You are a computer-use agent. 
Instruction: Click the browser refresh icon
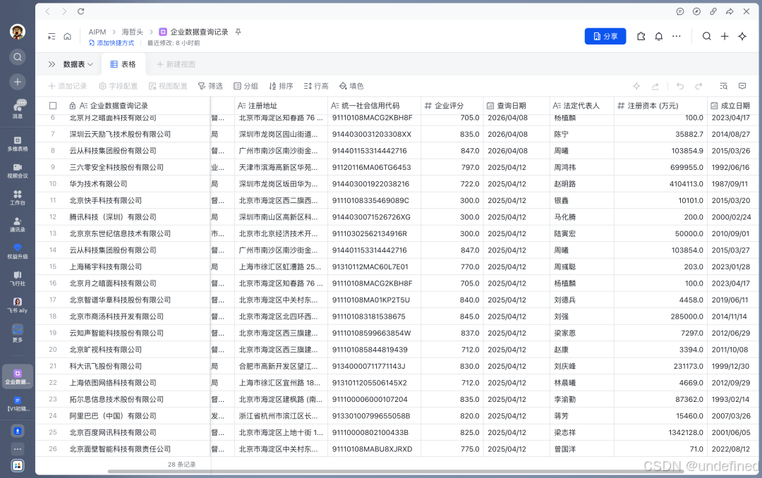pos(80,11)
